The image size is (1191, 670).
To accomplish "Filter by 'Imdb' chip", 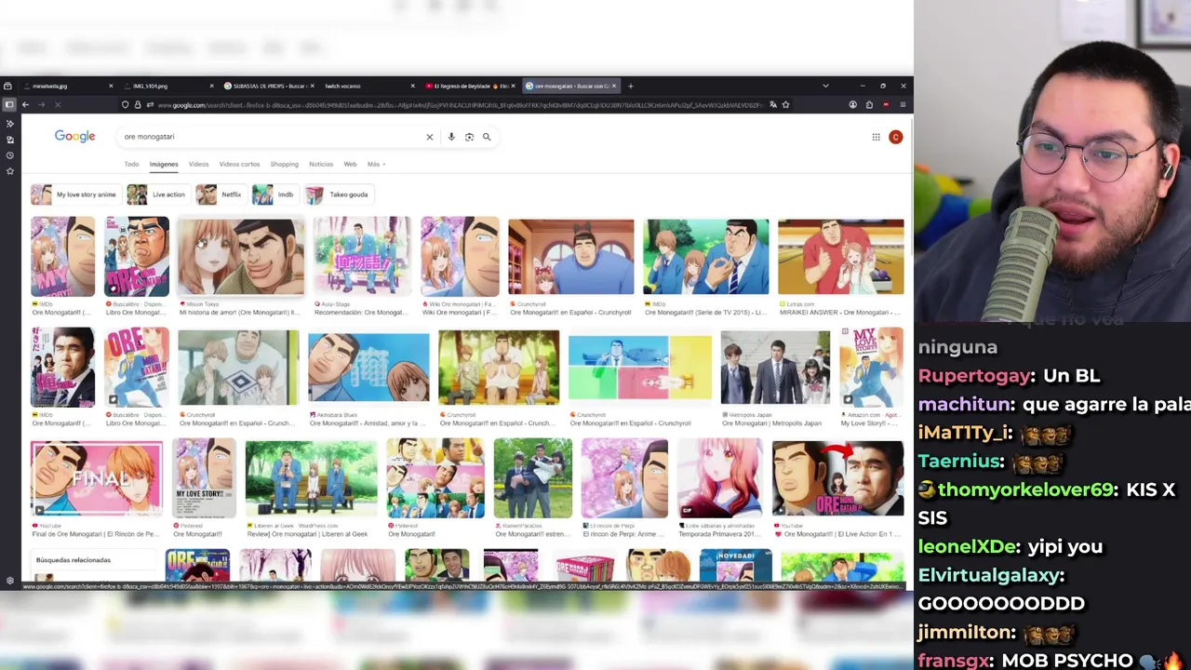I will click(274, 194).
